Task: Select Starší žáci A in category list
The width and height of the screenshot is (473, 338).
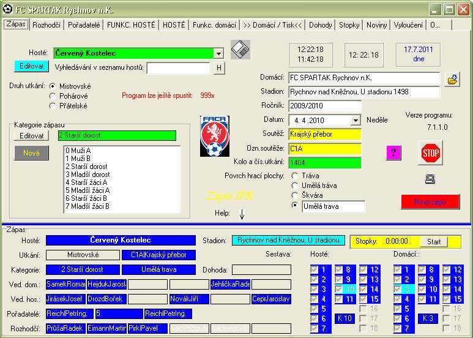Action: (86, 182)
